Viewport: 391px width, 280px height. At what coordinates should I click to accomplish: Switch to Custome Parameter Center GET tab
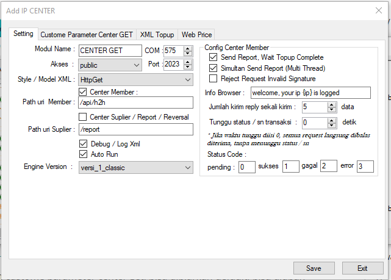tap(87, 35)
